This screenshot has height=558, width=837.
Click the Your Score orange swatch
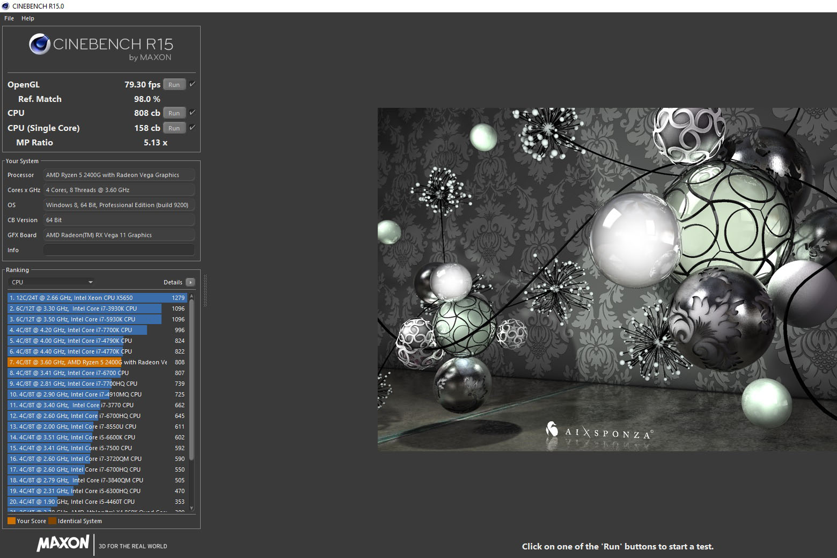(x=11, y=521)
